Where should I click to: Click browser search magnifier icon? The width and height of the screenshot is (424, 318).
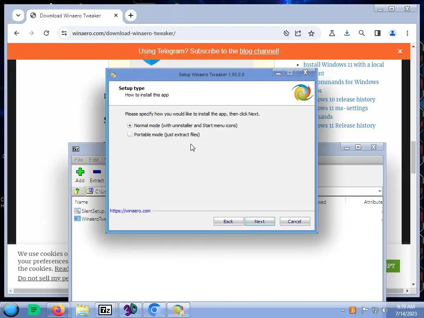tap(362, 33)
